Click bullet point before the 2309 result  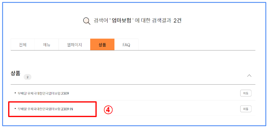tap(15, 93)
